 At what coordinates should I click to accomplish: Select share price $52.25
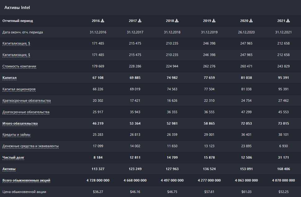click(283, 192)
